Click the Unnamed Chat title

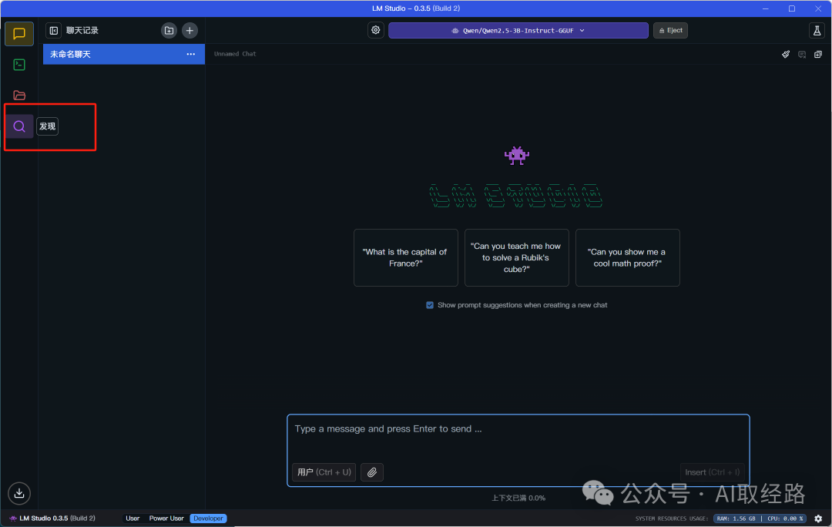[x=235, y=54]
